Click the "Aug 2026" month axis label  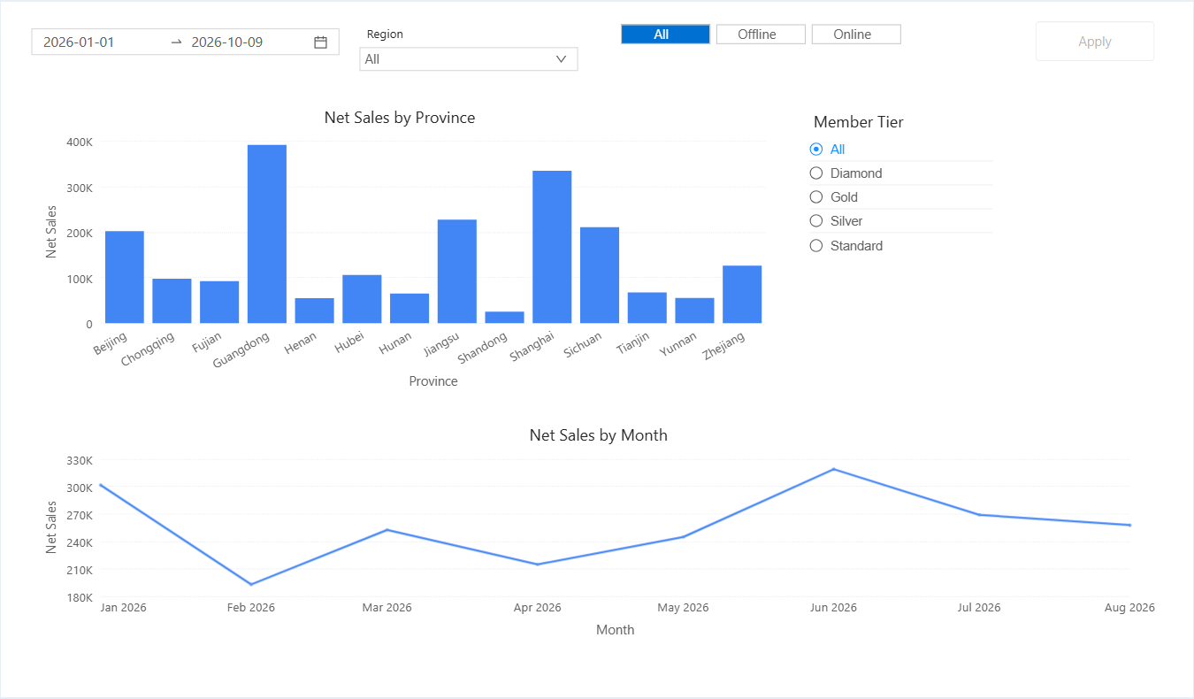1130,608
